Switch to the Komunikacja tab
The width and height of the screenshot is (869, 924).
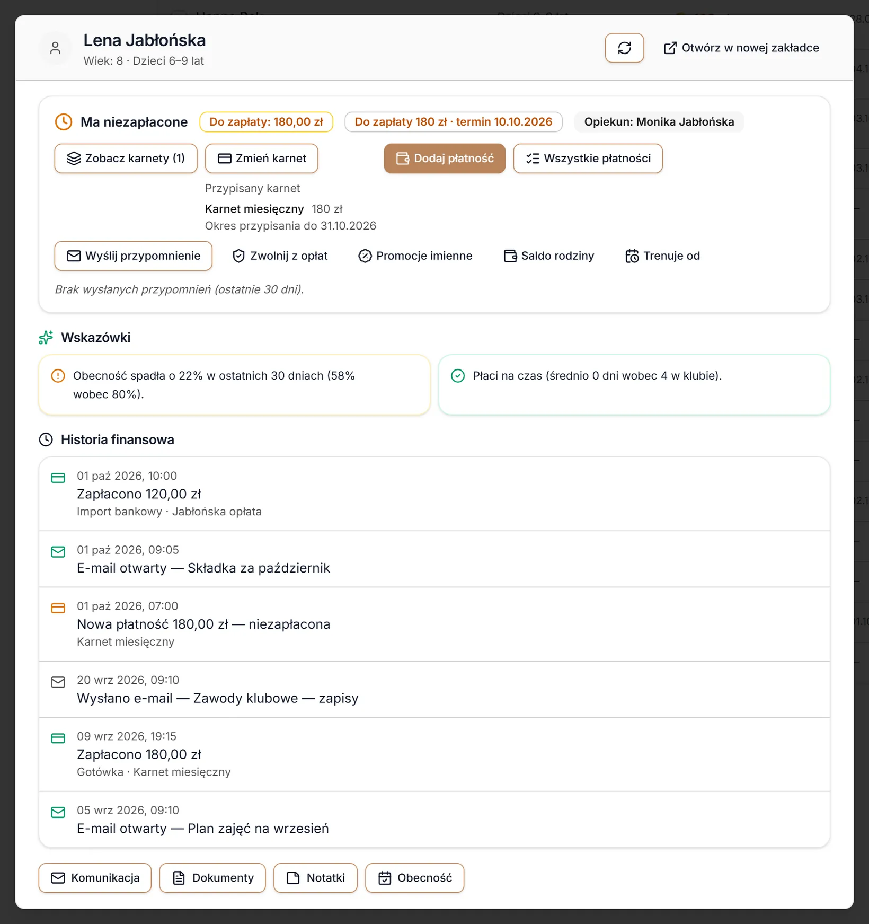(x=95, y=878)
